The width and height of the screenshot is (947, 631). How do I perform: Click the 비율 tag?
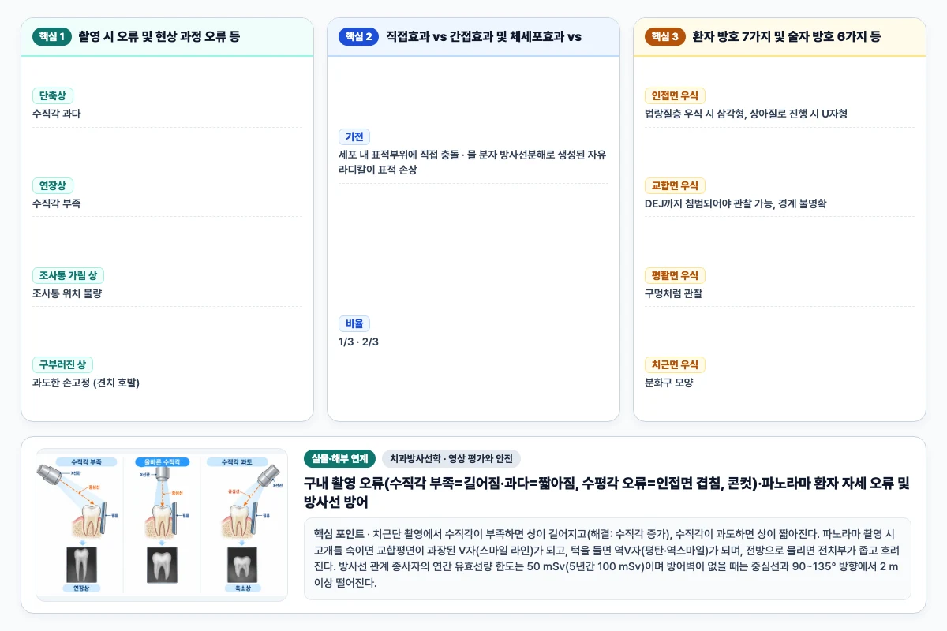click(x=354, y=323)
